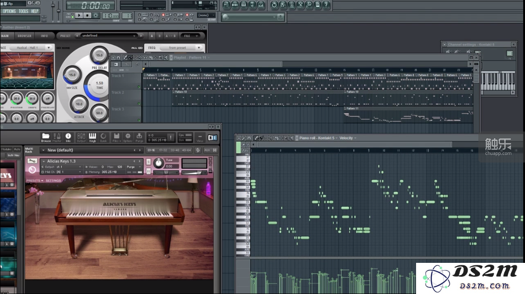Open the Aether preset dropdown showing undefined
Image resolution: width=525 pixels, height=294 pixels.
tap(108, 36)
